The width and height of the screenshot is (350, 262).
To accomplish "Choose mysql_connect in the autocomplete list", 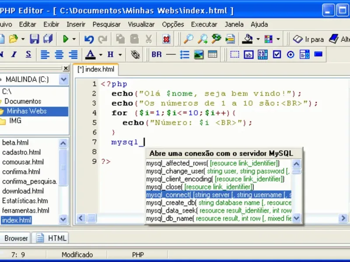I will (x=218, y=195).
